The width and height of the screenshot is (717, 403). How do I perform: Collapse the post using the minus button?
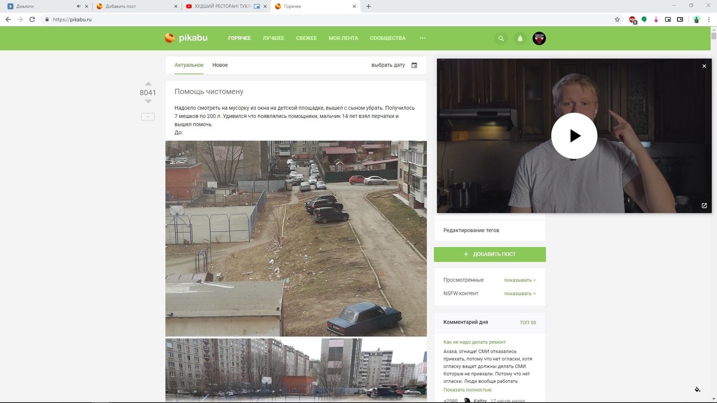148,117
